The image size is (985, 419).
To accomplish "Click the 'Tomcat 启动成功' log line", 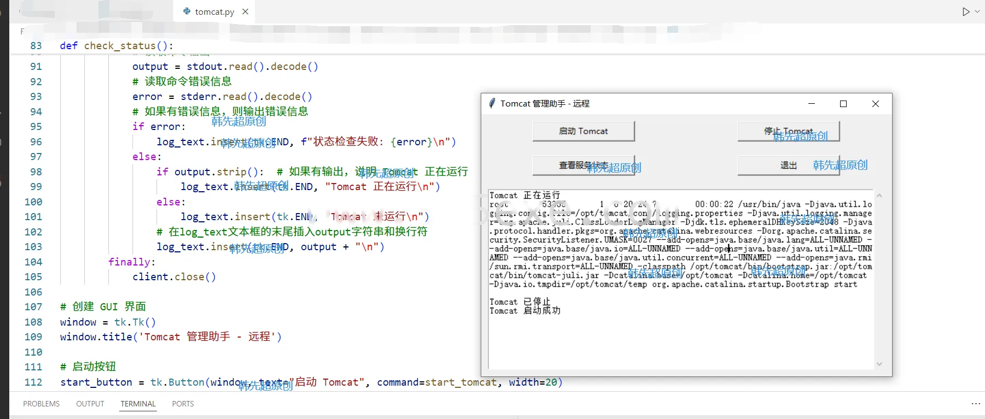I will click(525, 310).
